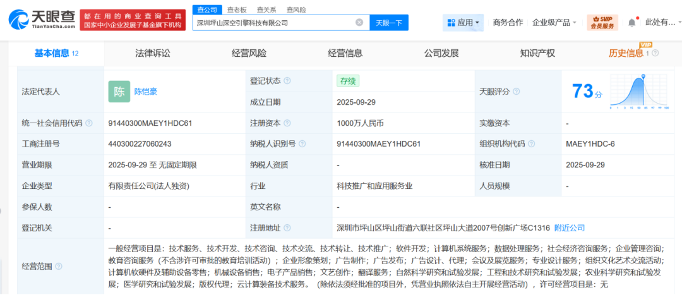Open the 历史信息 VIP tab
The height and width of the screenshot is (302, 682).
(x=626, y=53)
